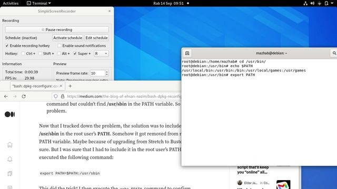Decrease preview frame rate with down arrow
This screenshot has height=189, width=337.
coord(107,75)
